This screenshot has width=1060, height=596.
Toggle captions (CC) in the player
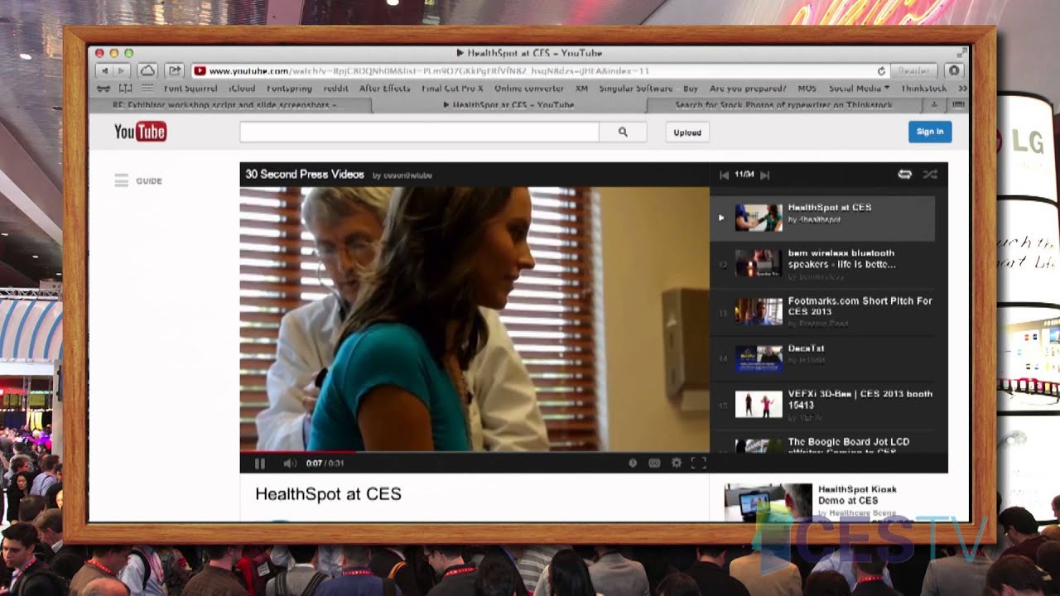point(654,464)
